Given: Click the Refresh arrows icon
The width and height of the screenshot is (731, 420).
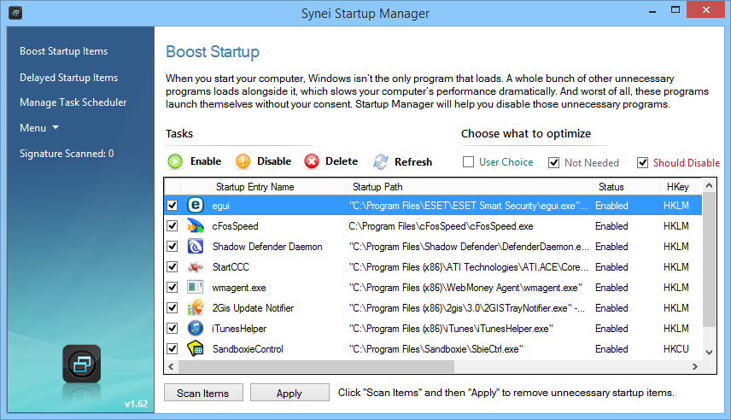Looking at the screenshot, I should 380,161.
